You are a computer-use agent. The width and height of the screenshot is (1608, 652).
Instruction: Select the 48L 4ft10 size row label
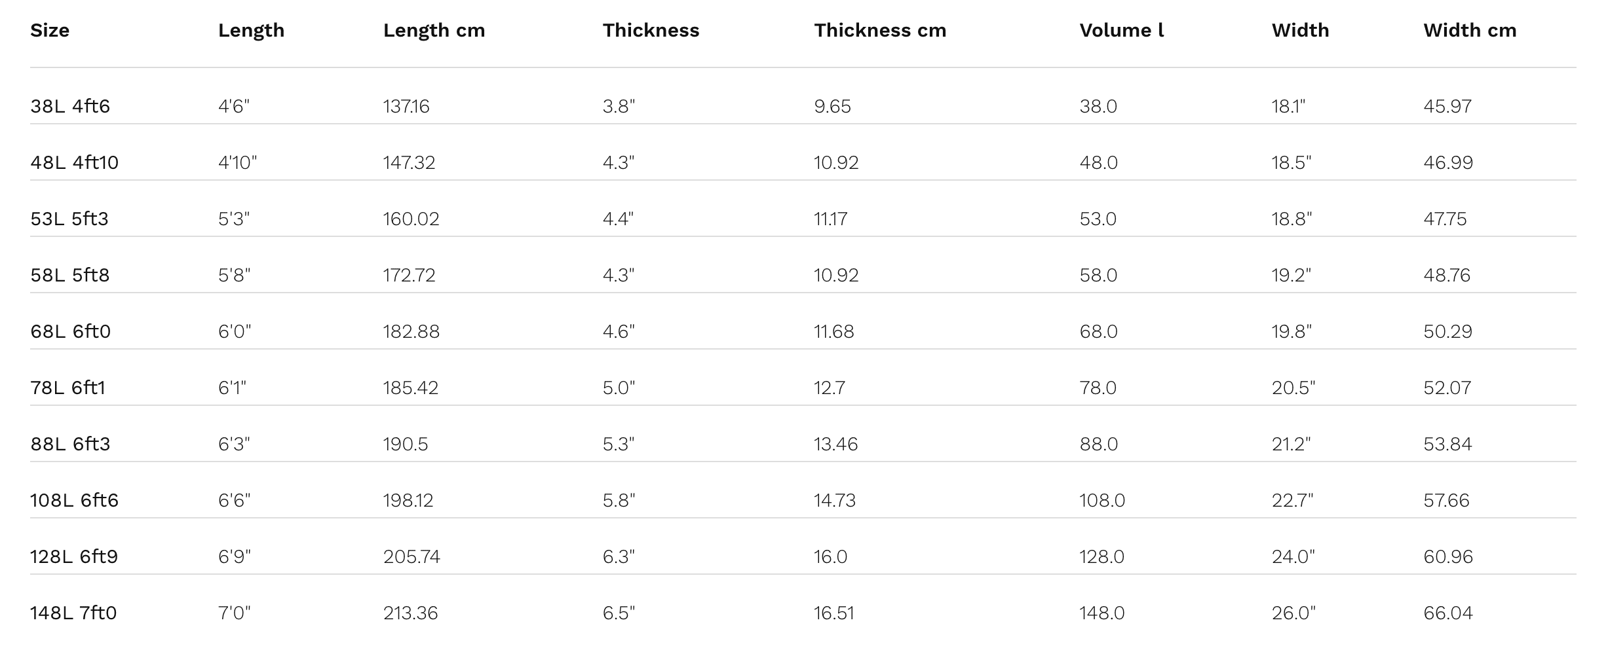click(x=74, y=162)
